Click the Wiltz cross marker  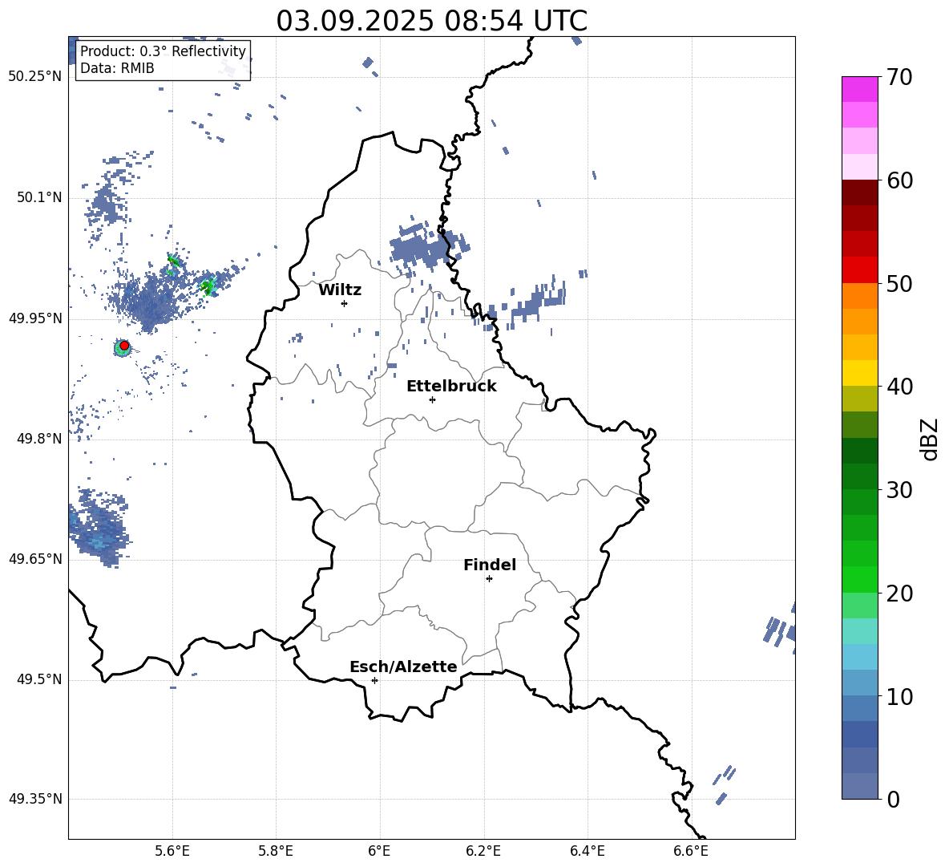coord(344,303)
